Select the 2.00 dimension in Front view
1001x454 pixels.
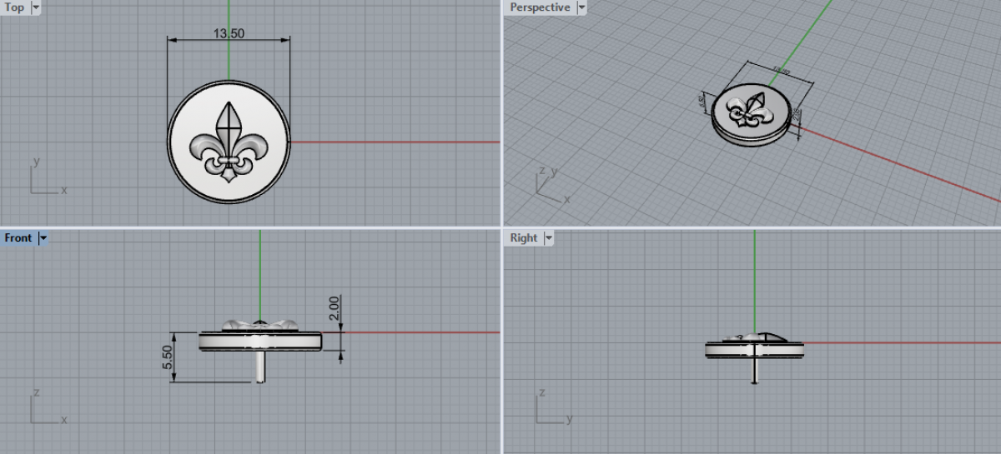pos(334,307)
